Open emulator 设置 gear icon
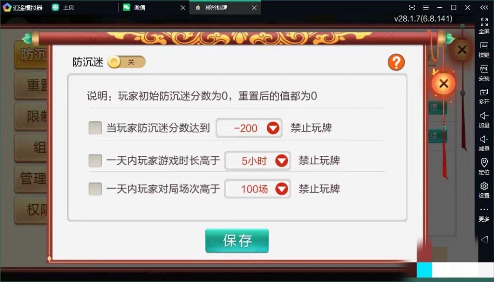The image size is (494, 282). coord(484,190)
